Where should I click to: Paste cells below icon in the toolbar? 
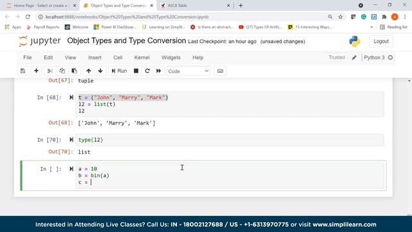[x=75, y=71]
